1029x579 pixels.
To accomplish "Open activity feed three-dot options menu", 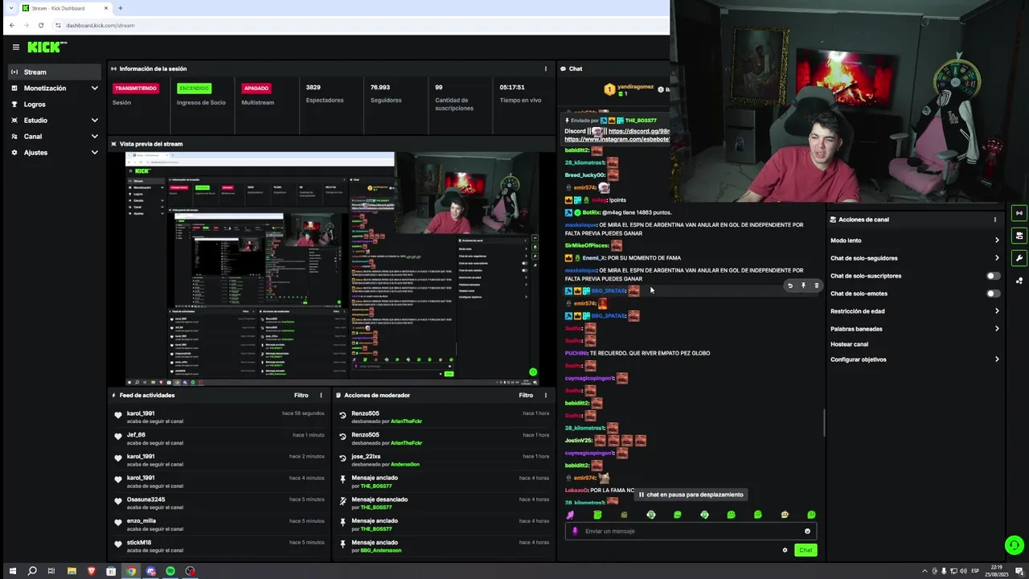I will [x=321, y=396].
